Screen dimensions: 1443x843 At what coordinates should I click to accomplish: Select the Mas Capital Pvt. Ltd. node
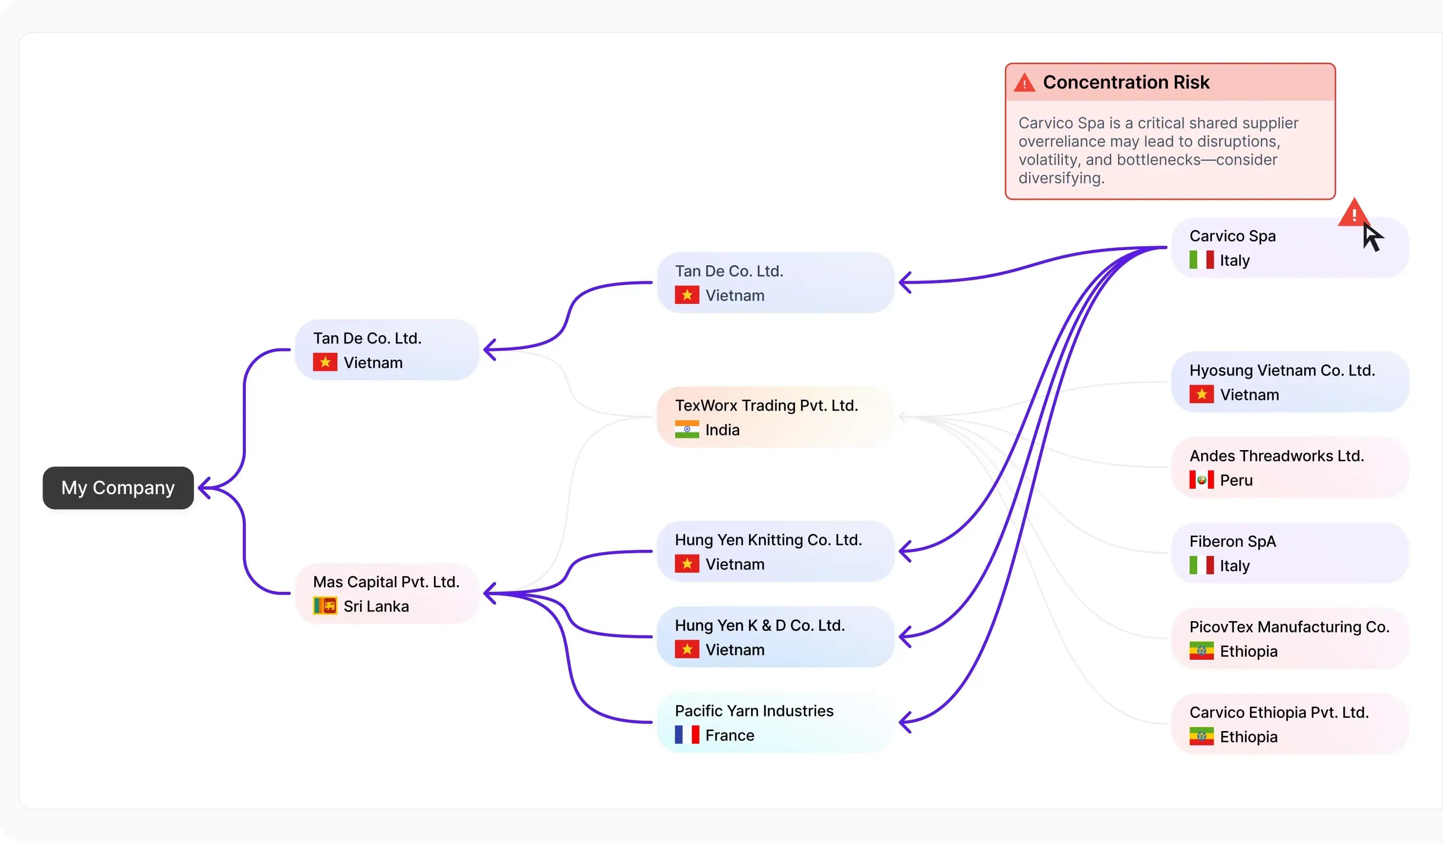click(387, 593)
